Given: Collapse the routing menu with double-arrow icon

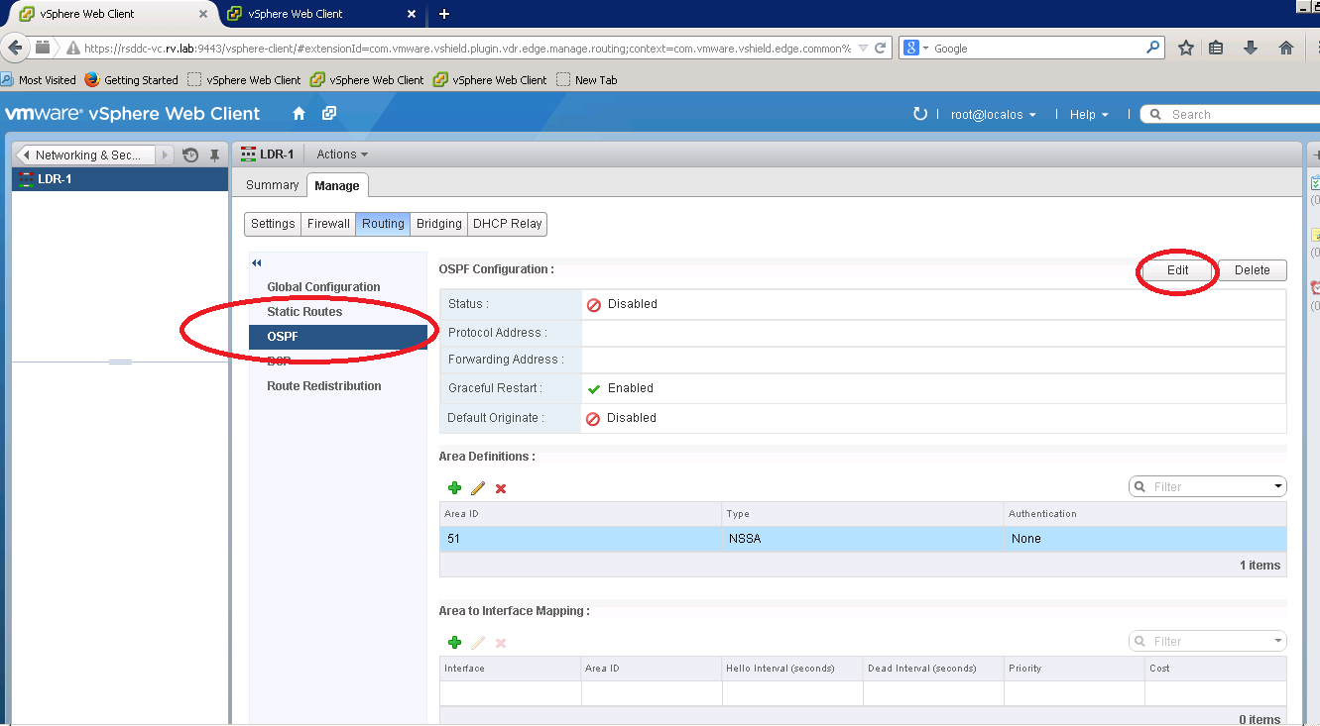Looking at the screenshot, I should tap(256, 263).
